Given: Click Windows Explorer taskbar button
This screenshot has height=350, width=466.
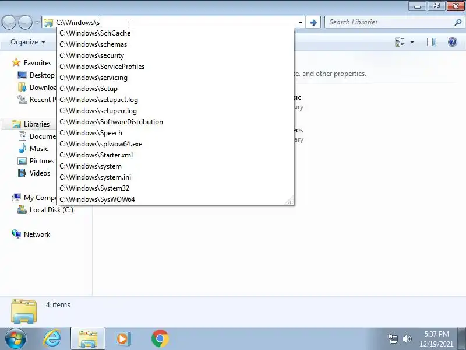Looking at the screenshot, I should click(x=88, y=339).
